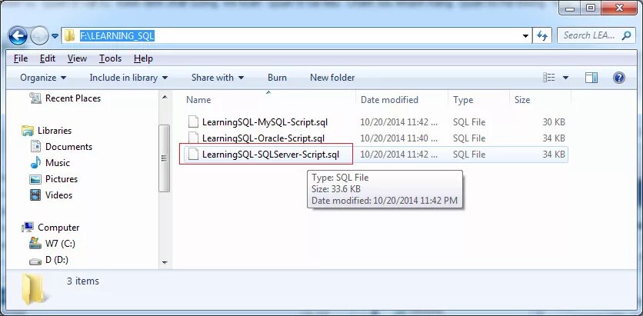Click the Pictures library icon
Viewport: 643px width, 316px height.
pos(35,179)
